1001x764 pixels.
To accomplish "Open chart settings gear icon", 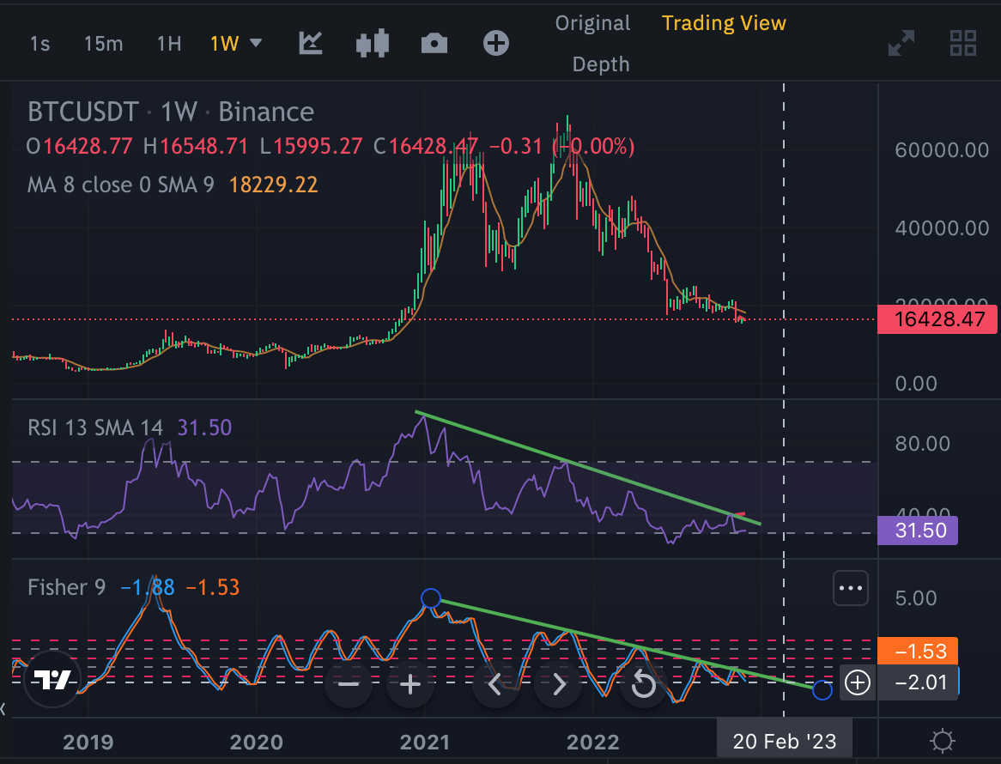I will (x=943, y=741).
